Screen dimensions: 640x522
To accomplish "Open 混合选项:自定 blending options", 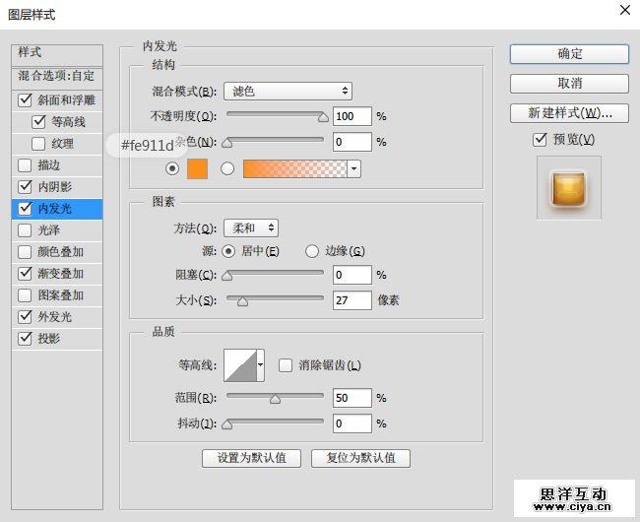I will [57, 78].
